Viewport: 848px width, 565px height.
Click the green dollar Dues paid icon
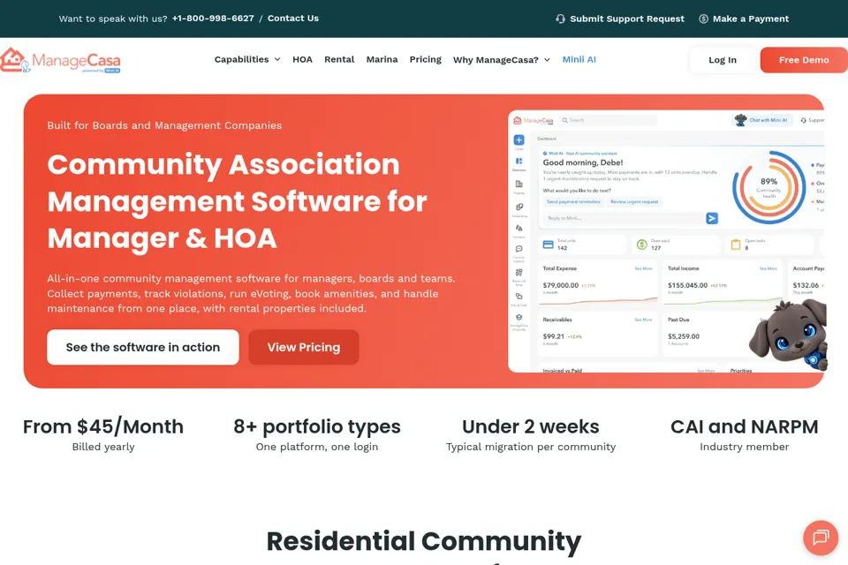pyautogui.click(x=641, y=245)
